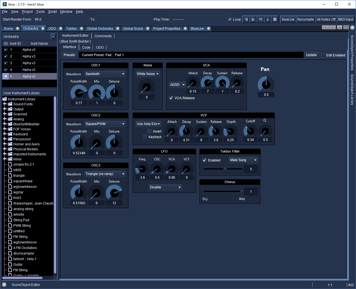Toggle the Loop checkbox
The image size is (356, 289).
coord(230,19)
